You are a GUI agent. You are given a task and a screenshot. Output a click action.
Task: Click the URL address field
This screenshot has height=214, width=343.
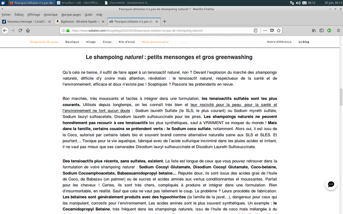coord(159,30)
